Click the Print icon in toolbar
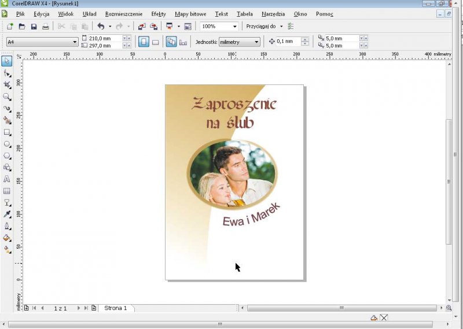 coord(45,27)
